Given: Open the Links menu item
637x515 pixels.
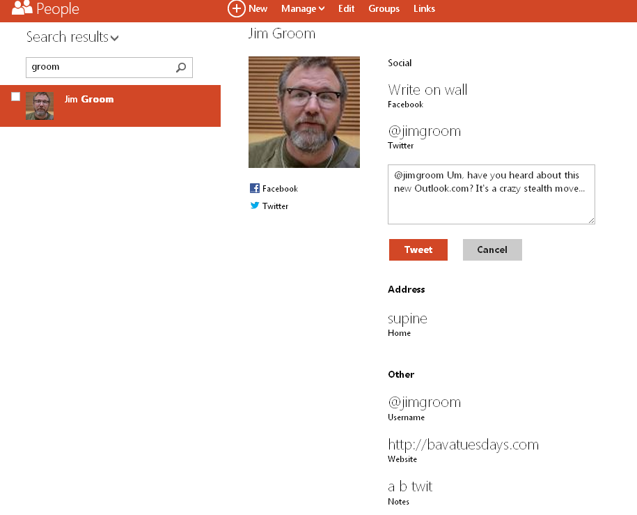Looking at the screenshot, I should [x=424, y=8].
